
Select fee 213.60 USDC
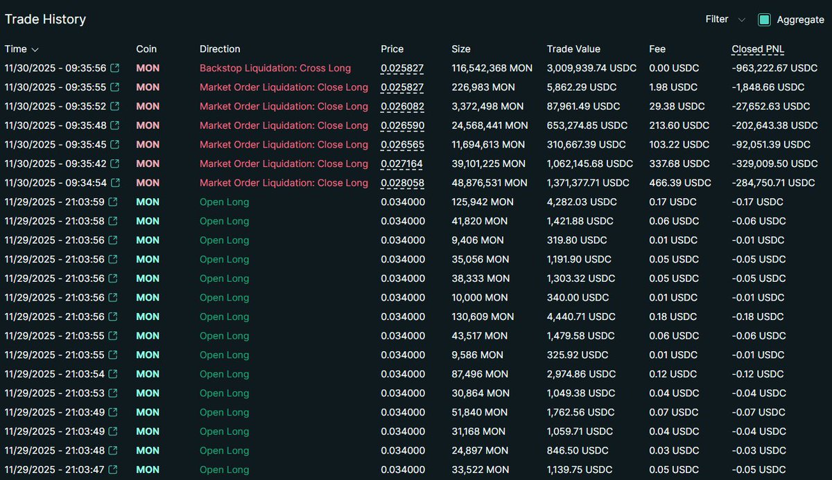click(679, 125)
